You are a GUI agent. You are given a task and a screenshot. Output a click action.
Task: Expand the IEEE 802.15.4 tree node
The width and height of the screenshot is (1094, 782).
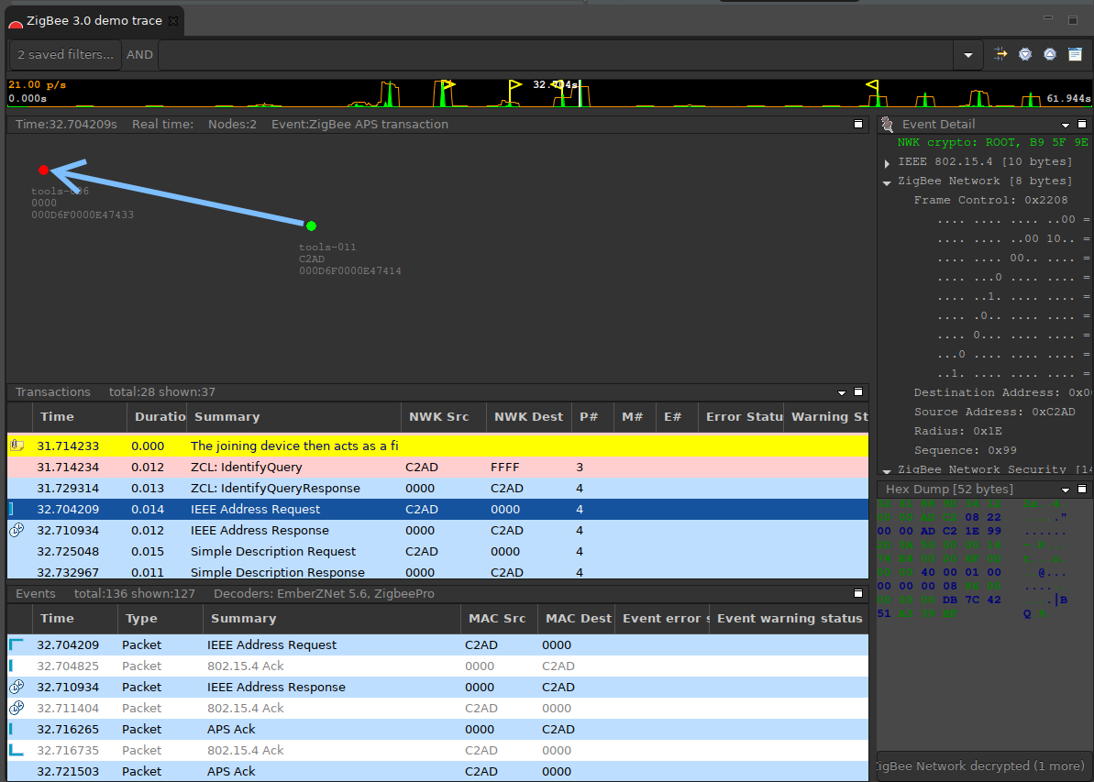pos(887,162)
